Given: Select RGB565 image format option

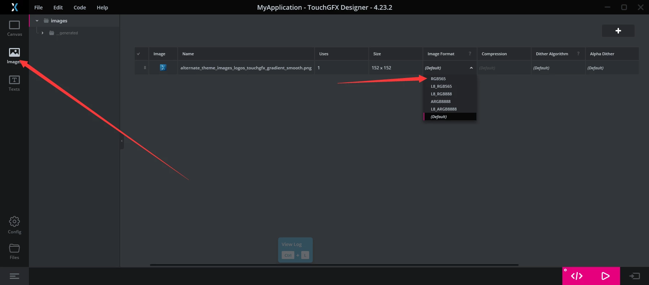Looking at the screenshot, I should 450,79.
